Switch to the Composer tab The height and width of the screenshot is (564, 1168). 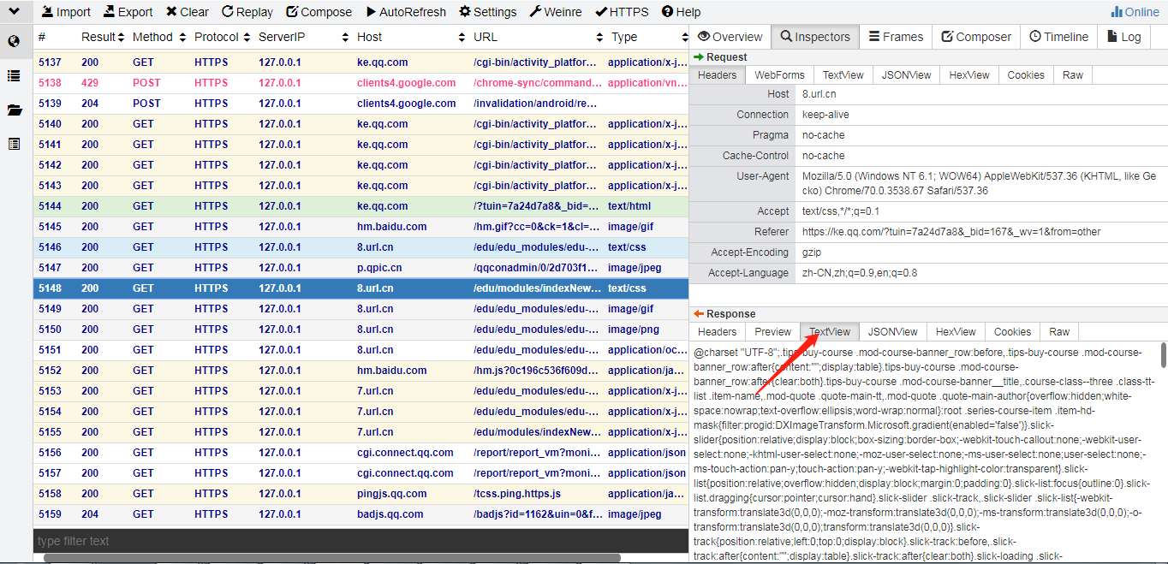click(x=976, y=37)
